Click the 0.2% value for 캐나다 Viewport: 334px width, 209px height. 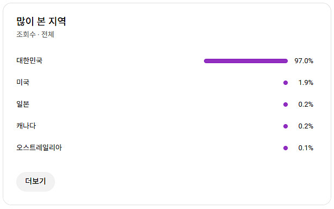[x=306, y=126]
